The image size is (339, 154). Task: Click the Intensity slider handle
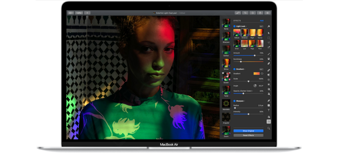pyautogui.click(x=248, y=114)
